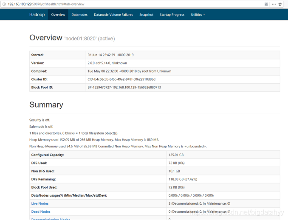
Task: Expand the Utilities dropdown menu
Action: [x=198, y=14]
